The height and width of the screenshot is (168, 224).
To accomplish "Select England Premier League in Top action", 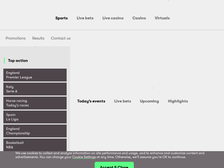I will pyautogui.click(x=35, y=75).
